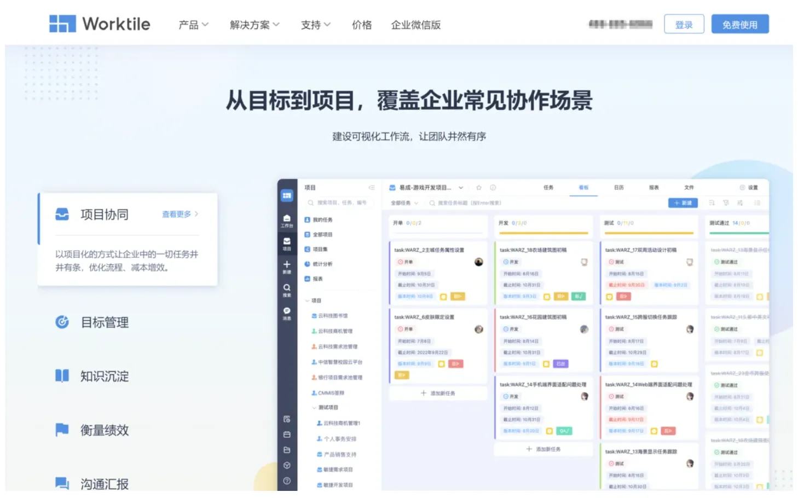This screenshot has height=498, width=798.
Task: Collapse the 项目 tree section
Action: 307,300
